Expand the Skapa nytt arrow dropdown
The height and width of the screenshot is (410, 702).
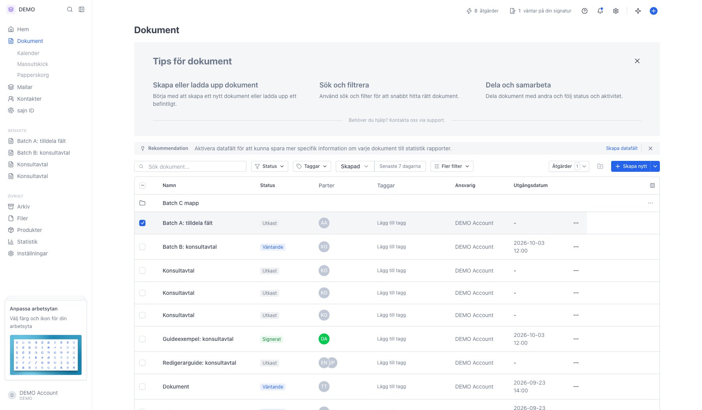point(655,166)
